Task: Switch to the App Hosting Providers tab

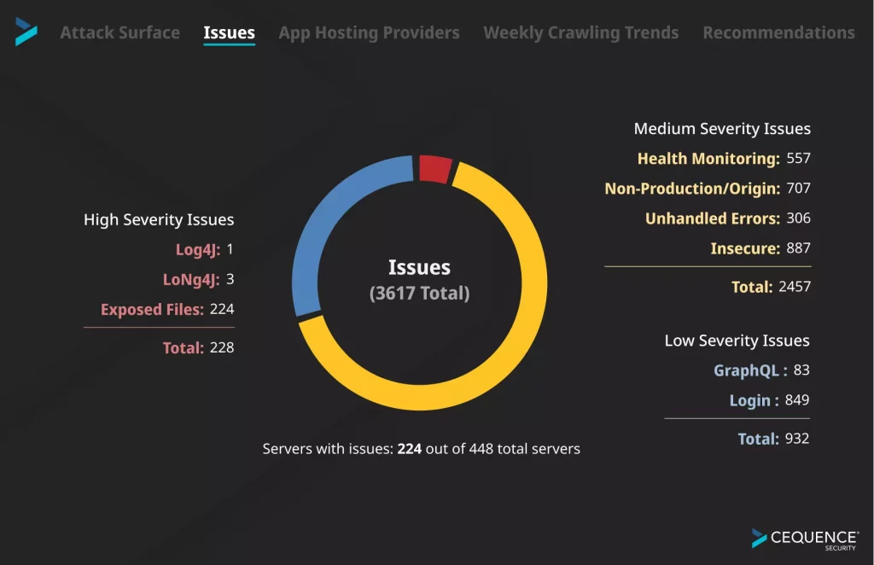Action: click(369, 32)
